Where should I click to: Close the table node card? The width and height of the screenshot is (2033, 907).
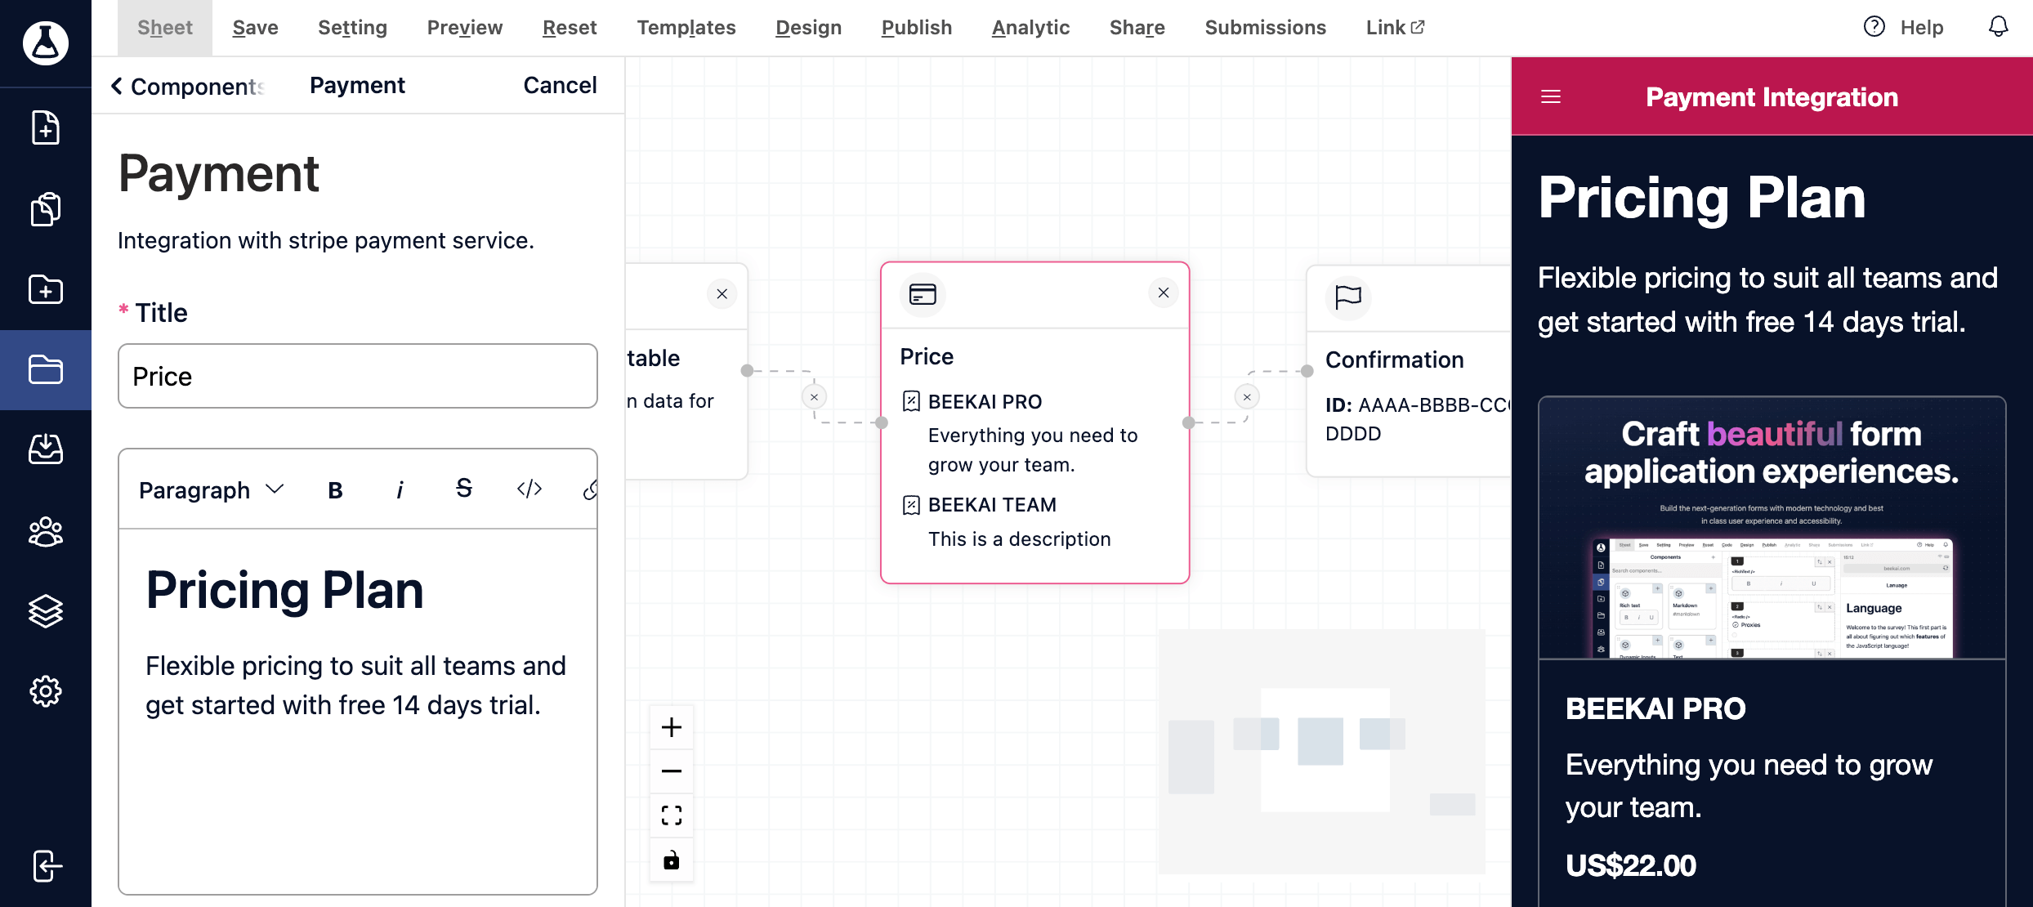point(722,294)
